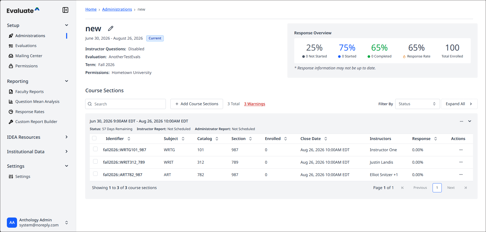Open Response Rates in sidebar
Viewport: 486px width, 232px height.
click(x=30, y=112)
